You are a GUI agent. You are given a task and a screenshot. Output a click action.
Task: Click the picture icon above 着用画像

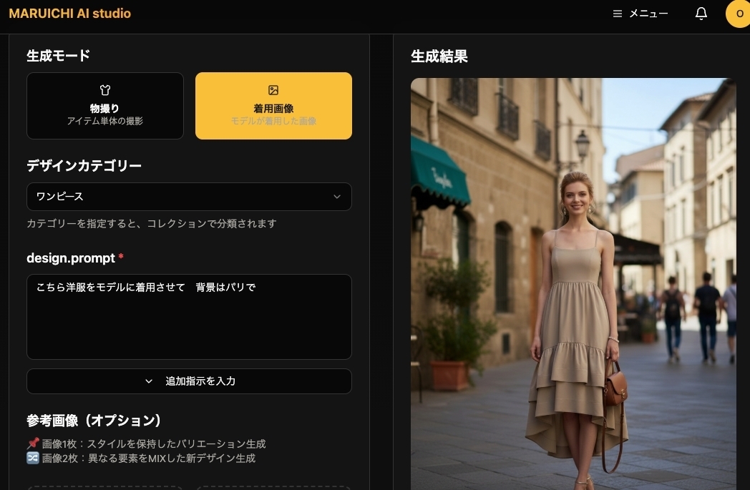coord(273,90)
